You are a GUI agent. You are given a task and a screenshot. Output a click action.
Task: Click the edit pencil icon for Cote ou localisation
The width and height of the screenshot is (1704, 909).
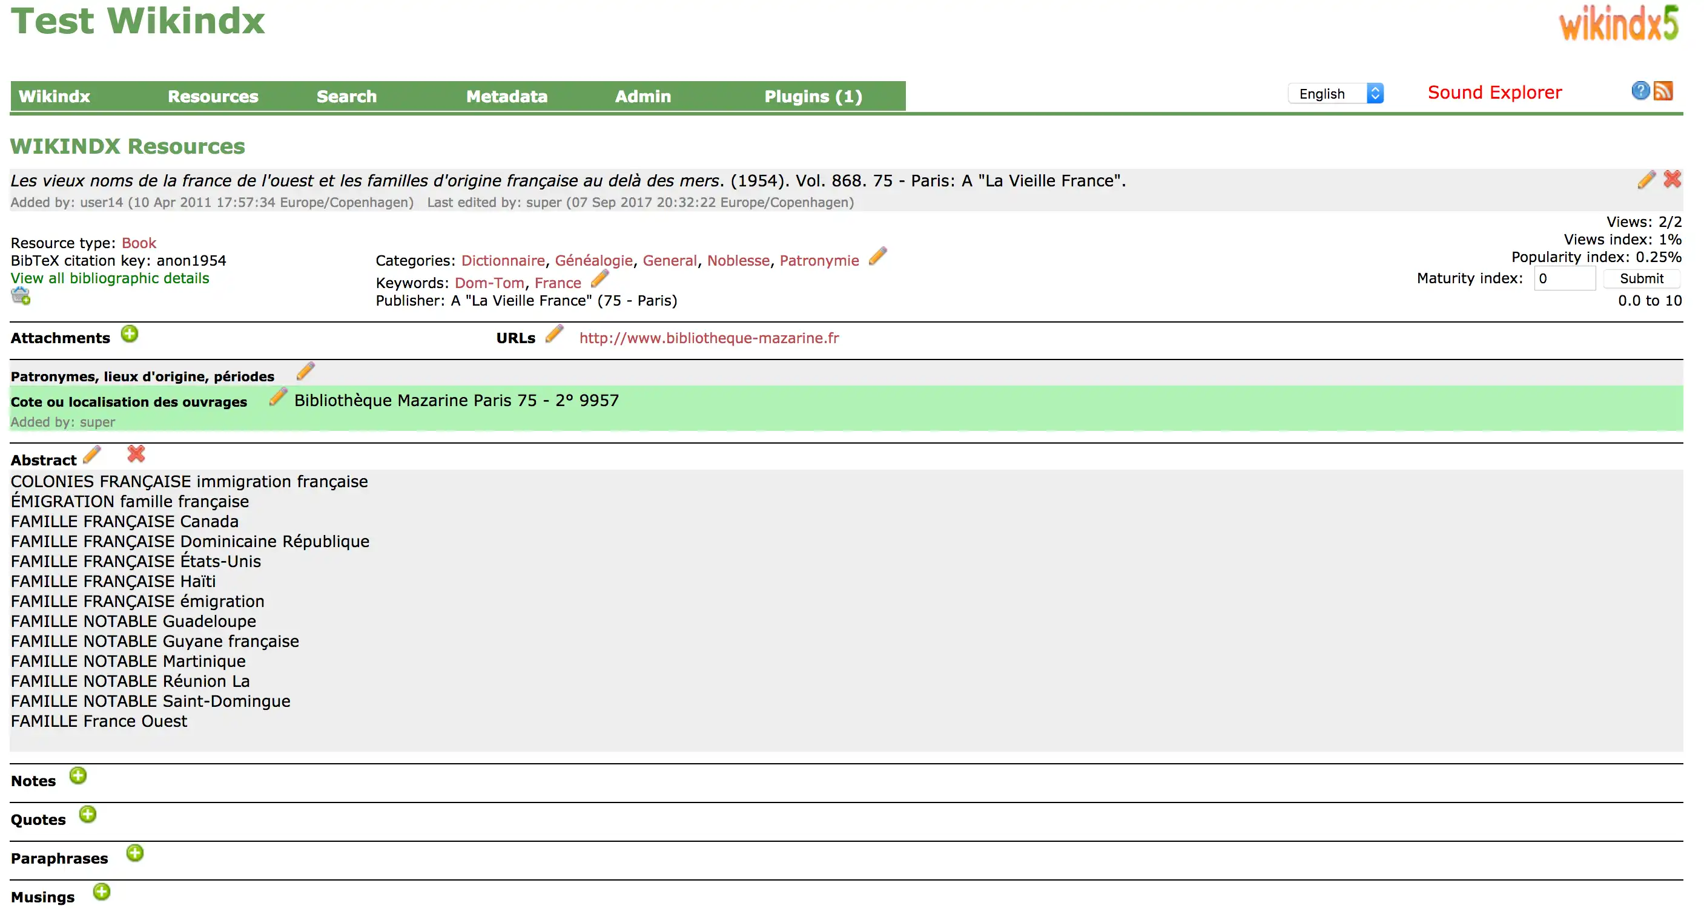(276, 399)
